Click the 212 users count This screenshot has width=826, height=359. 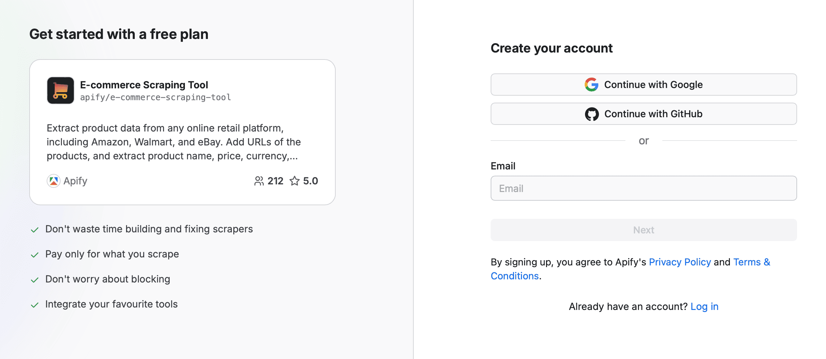click(275, 181)
